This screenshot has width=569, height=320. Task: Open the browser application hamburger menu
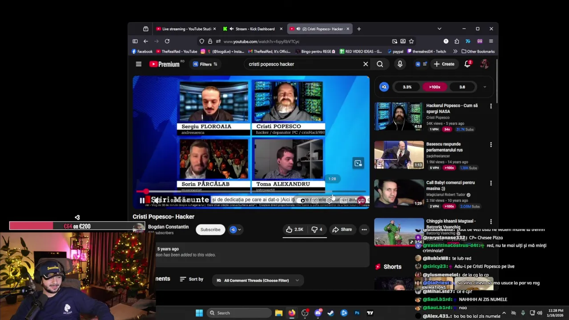[x=491, y=41]
